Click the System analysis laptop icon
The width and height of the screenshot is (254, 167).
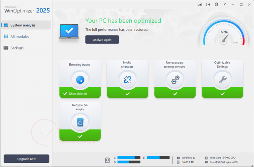click(6, 25)
